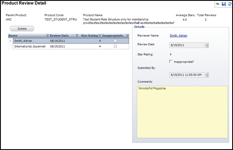Open the Inappropriate column filter funnel
The width and height of the screenshot is (233, 150).
pos(128,36)
